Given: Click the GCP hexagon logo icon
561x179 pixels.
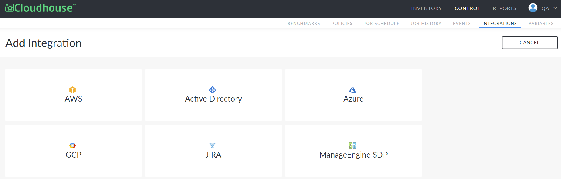Looking at the screenshot, I should click(73, 145).
